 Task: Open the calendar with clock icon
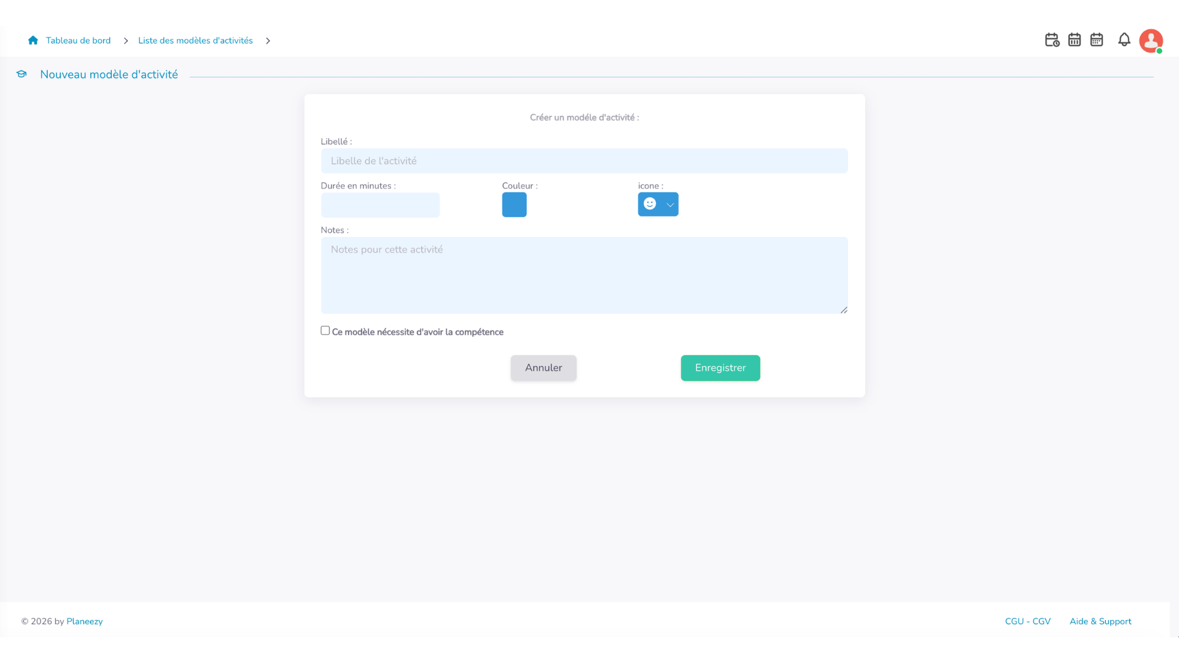coord(1052,40)
